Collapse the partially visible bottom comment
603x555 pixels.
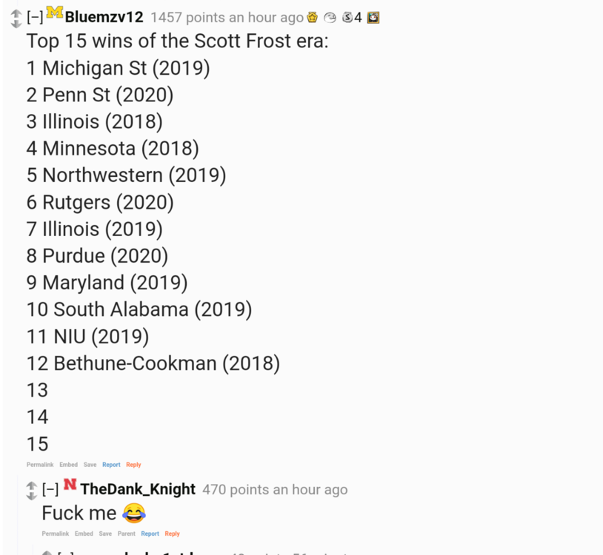click(x=65, y=552)
